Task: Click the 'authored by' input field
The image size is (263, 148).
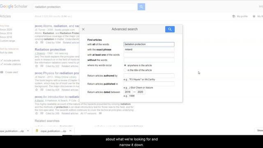Action: coord(149,76)
